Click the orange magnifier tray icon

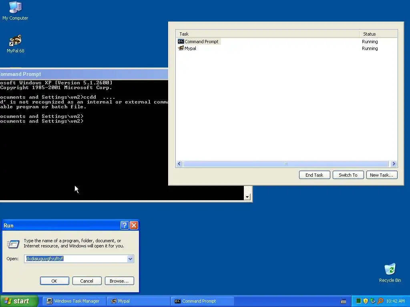[380, 301]
